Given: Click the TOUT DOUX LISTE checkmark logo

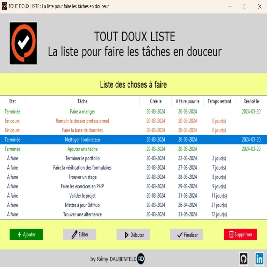Looking at the screenshot, I should (23, 43).
